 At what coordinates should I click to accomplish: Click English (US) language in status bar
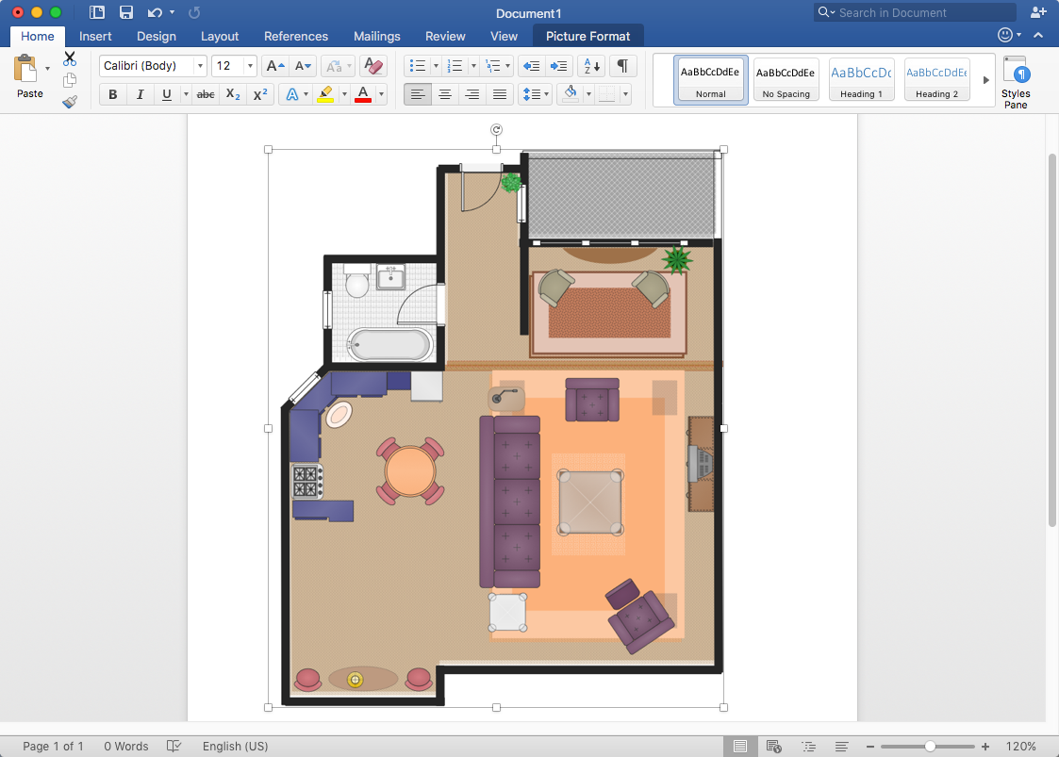(x=235, y=746)
